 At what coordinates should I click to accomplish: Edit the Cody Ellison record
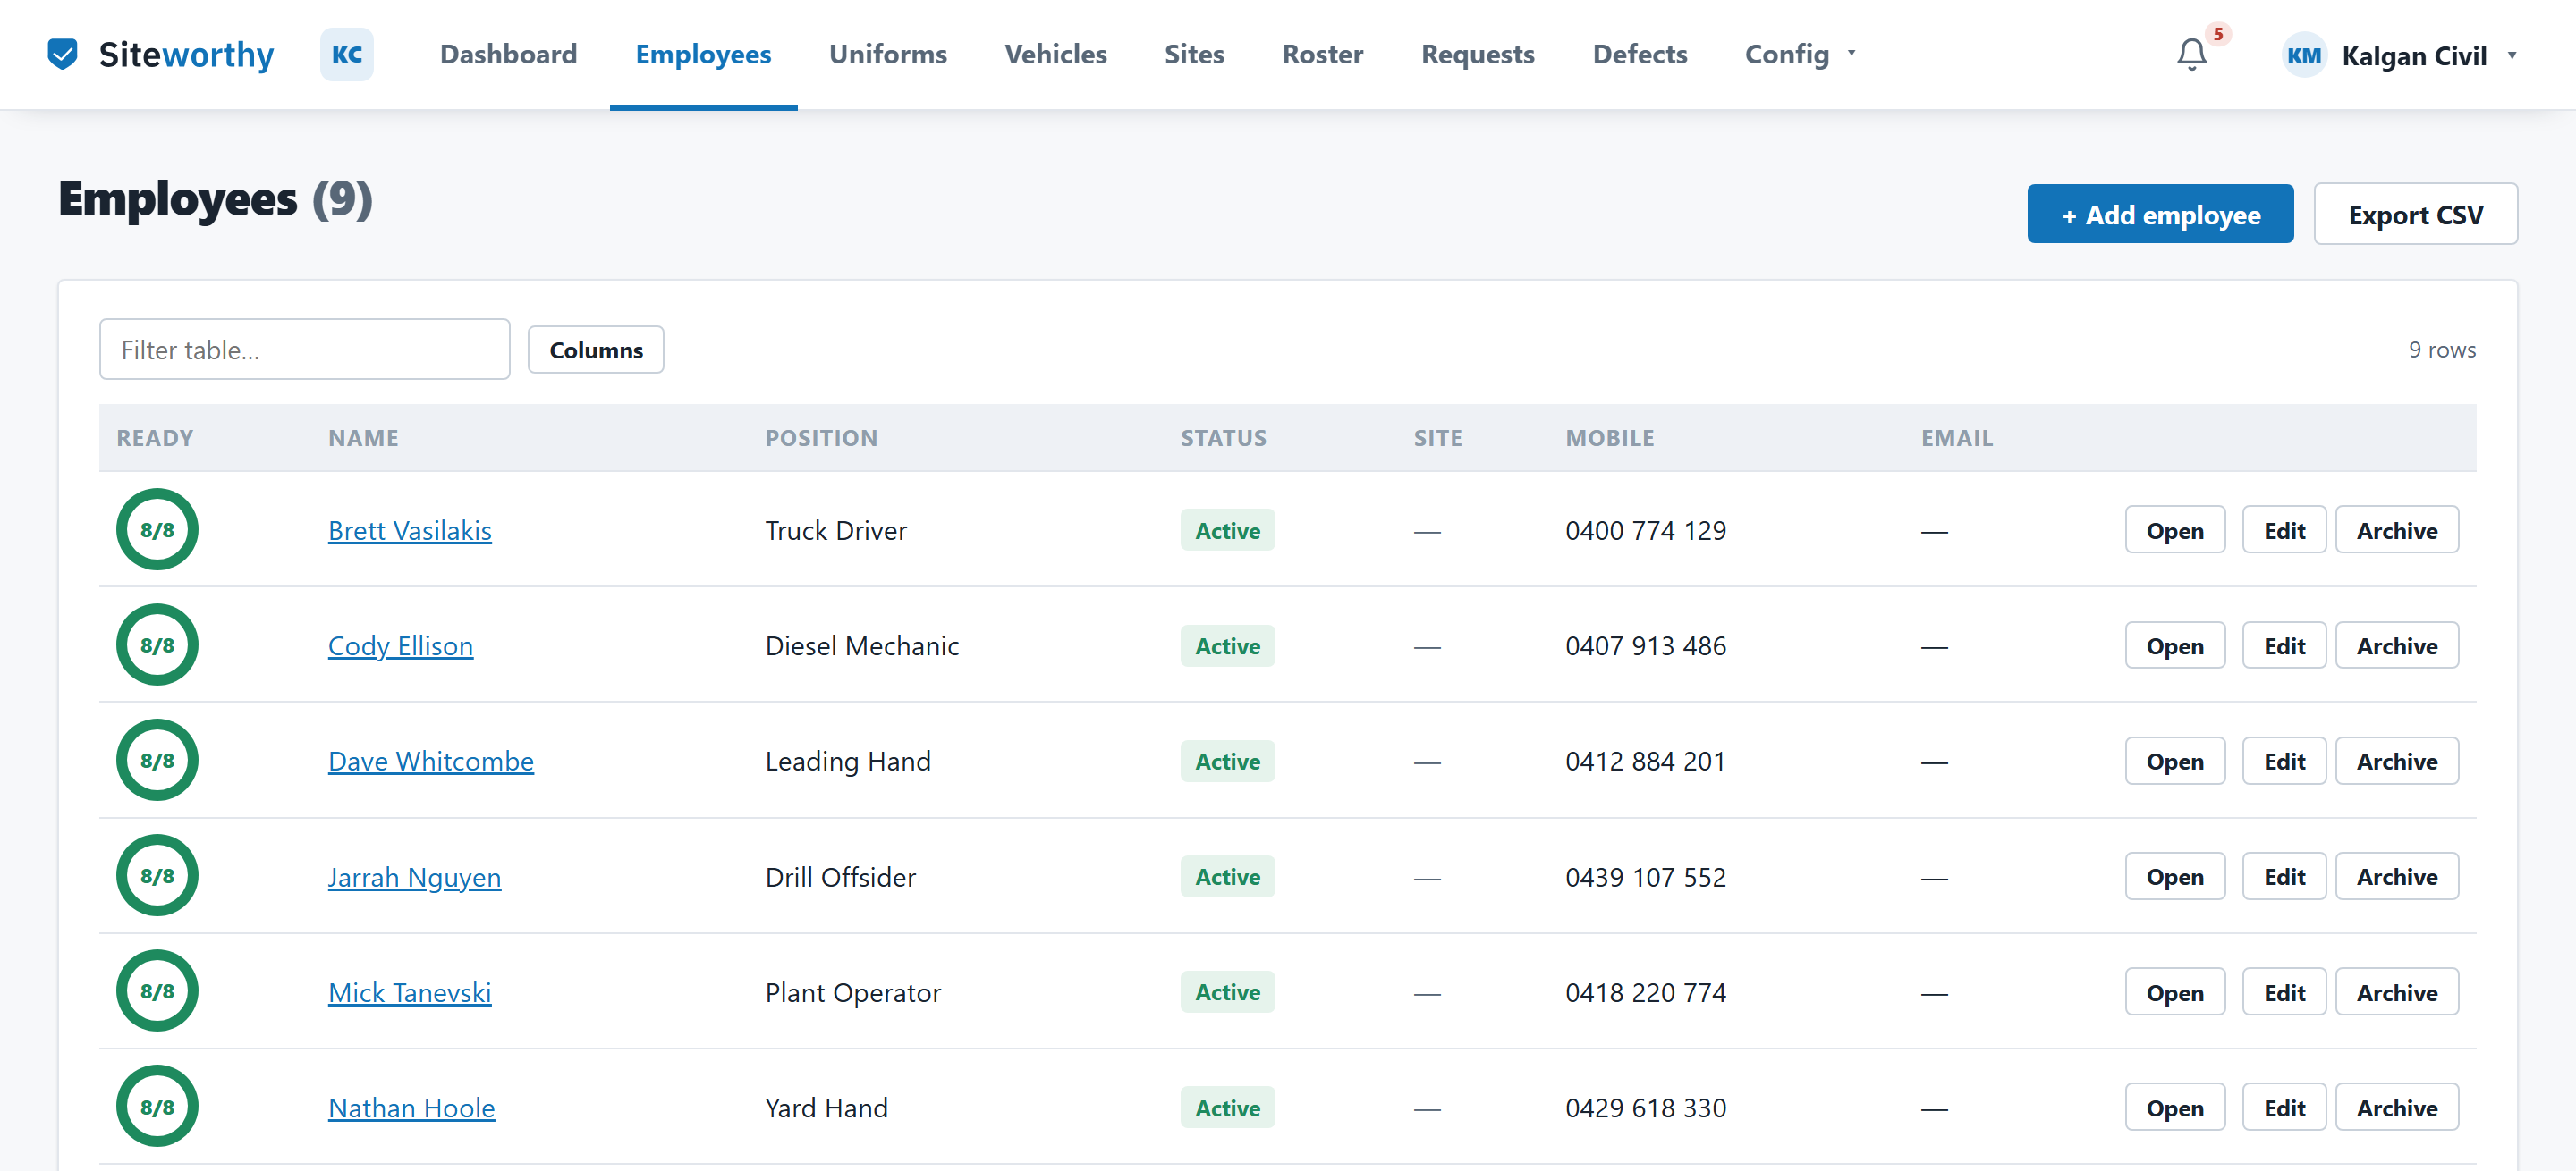click(x=2284, y=645)
